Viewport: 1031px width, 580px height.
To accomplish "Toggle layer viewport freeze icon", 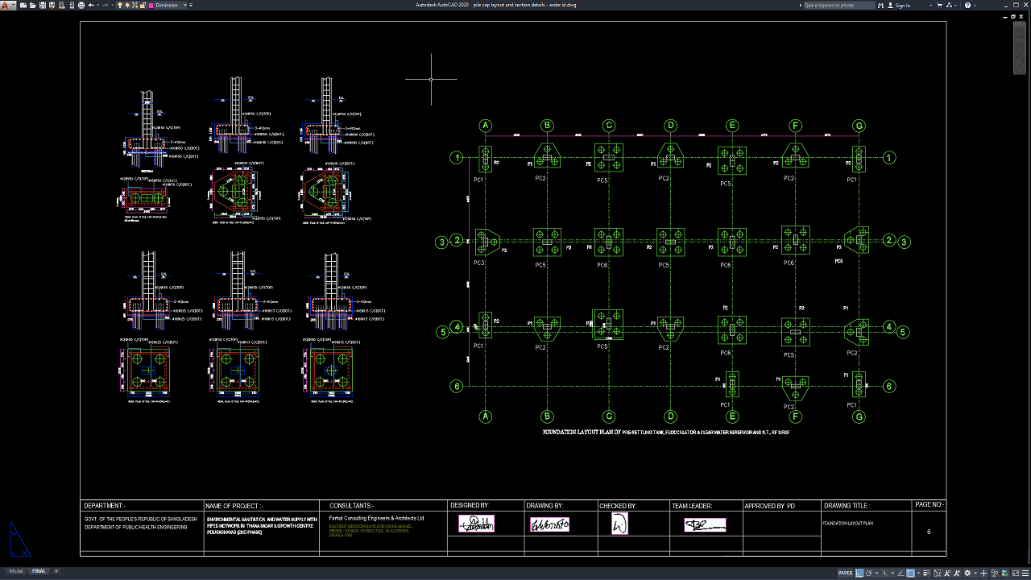I will click(135, 5).
